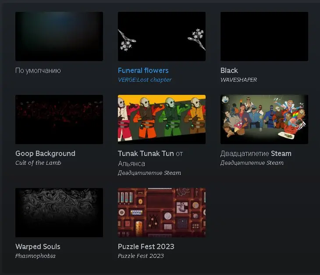The width and height of the screenshot is (320, 275).
Task: Click the Puzzle Fest 2023 title text
Action: [146, 246]
